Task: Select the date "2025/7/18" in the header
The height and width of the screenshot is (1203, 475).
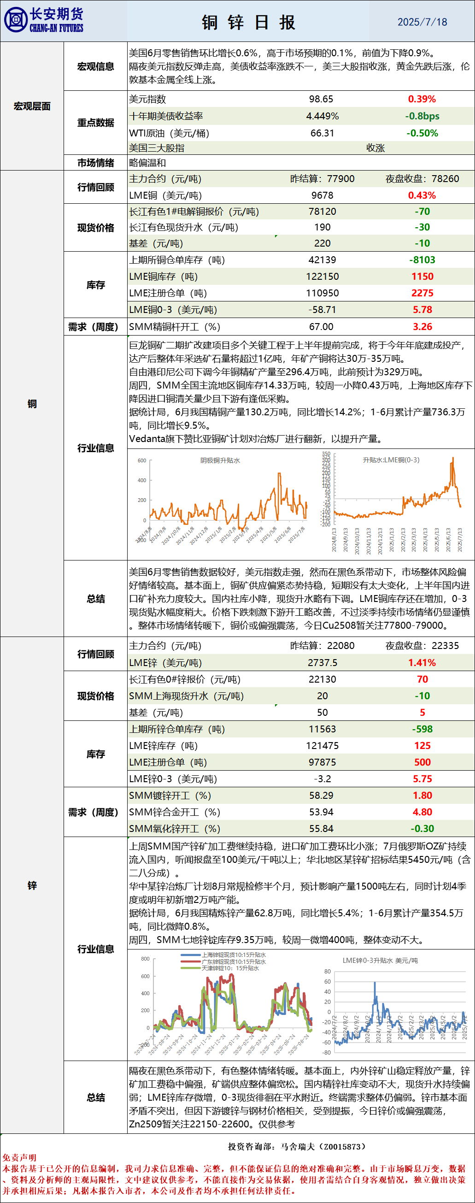Action: tap(422, 22)
